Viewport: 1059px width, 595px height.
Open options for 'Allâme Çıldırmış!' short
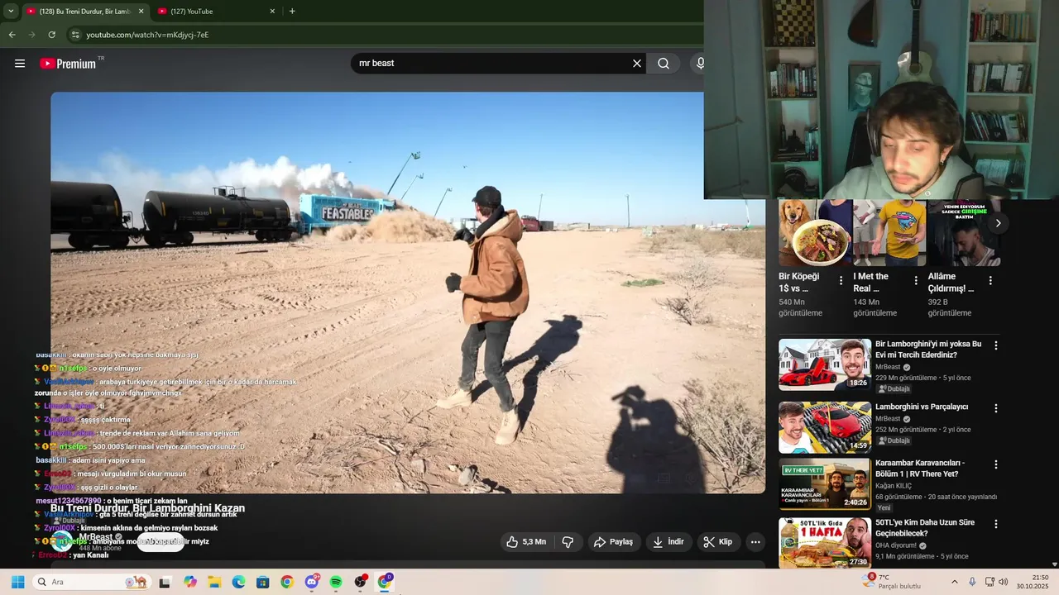[x=990, y=281]
